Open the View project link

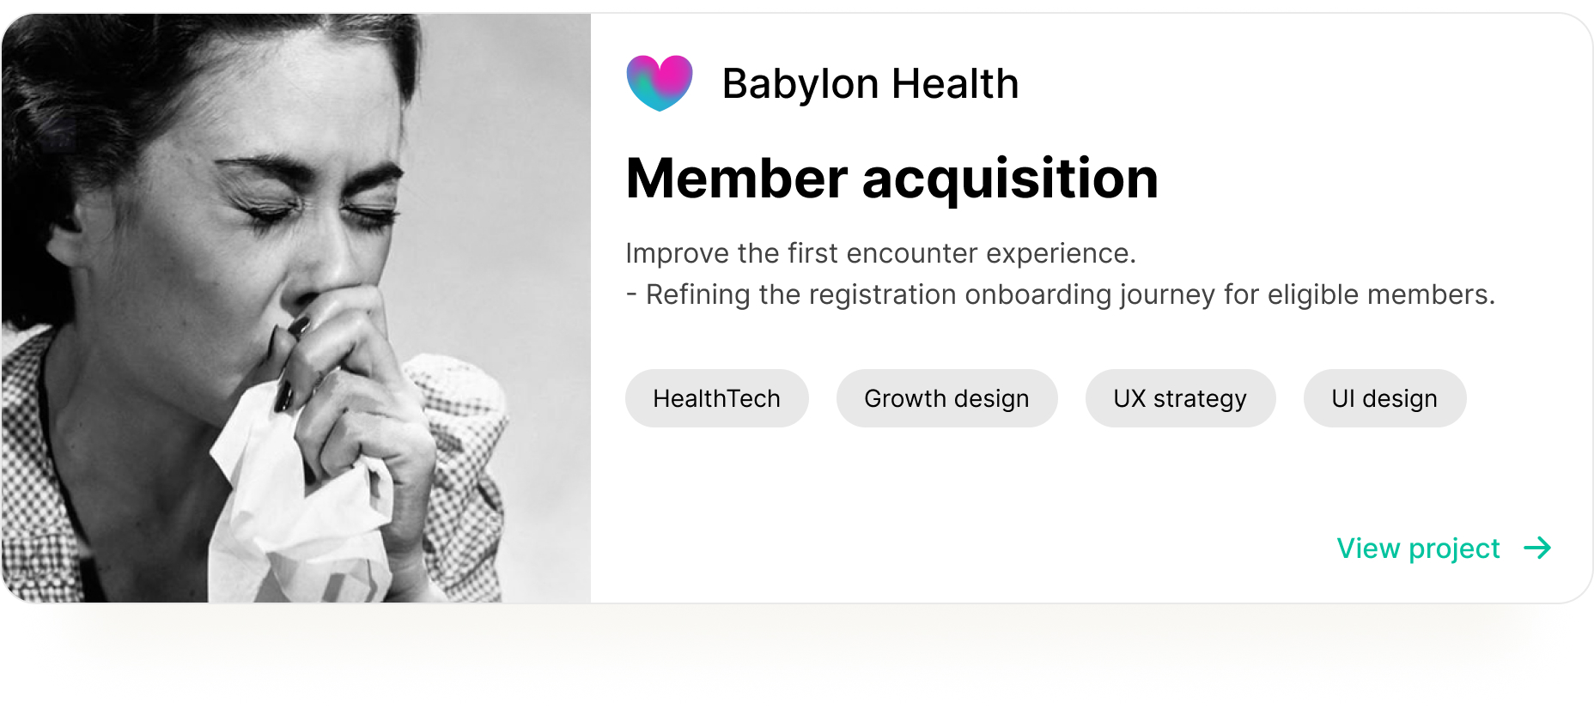coord(1418,548)
